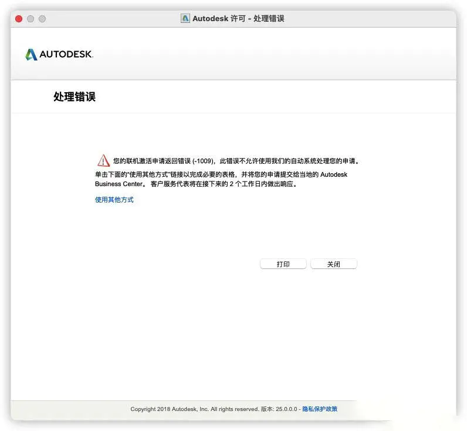This screenshot has height=431, width=467.
Task: Click the window title 'Autodesk 许可 - 处理错误'
Action: [238, 18]
